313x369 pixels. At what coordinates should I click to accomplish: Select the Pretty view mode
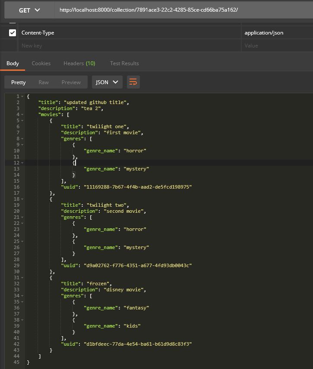19,82
